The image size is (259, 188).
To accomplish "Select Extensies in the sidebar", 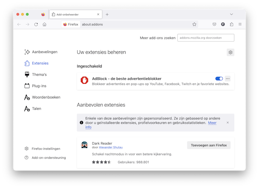I will click(x=37, y=63).
